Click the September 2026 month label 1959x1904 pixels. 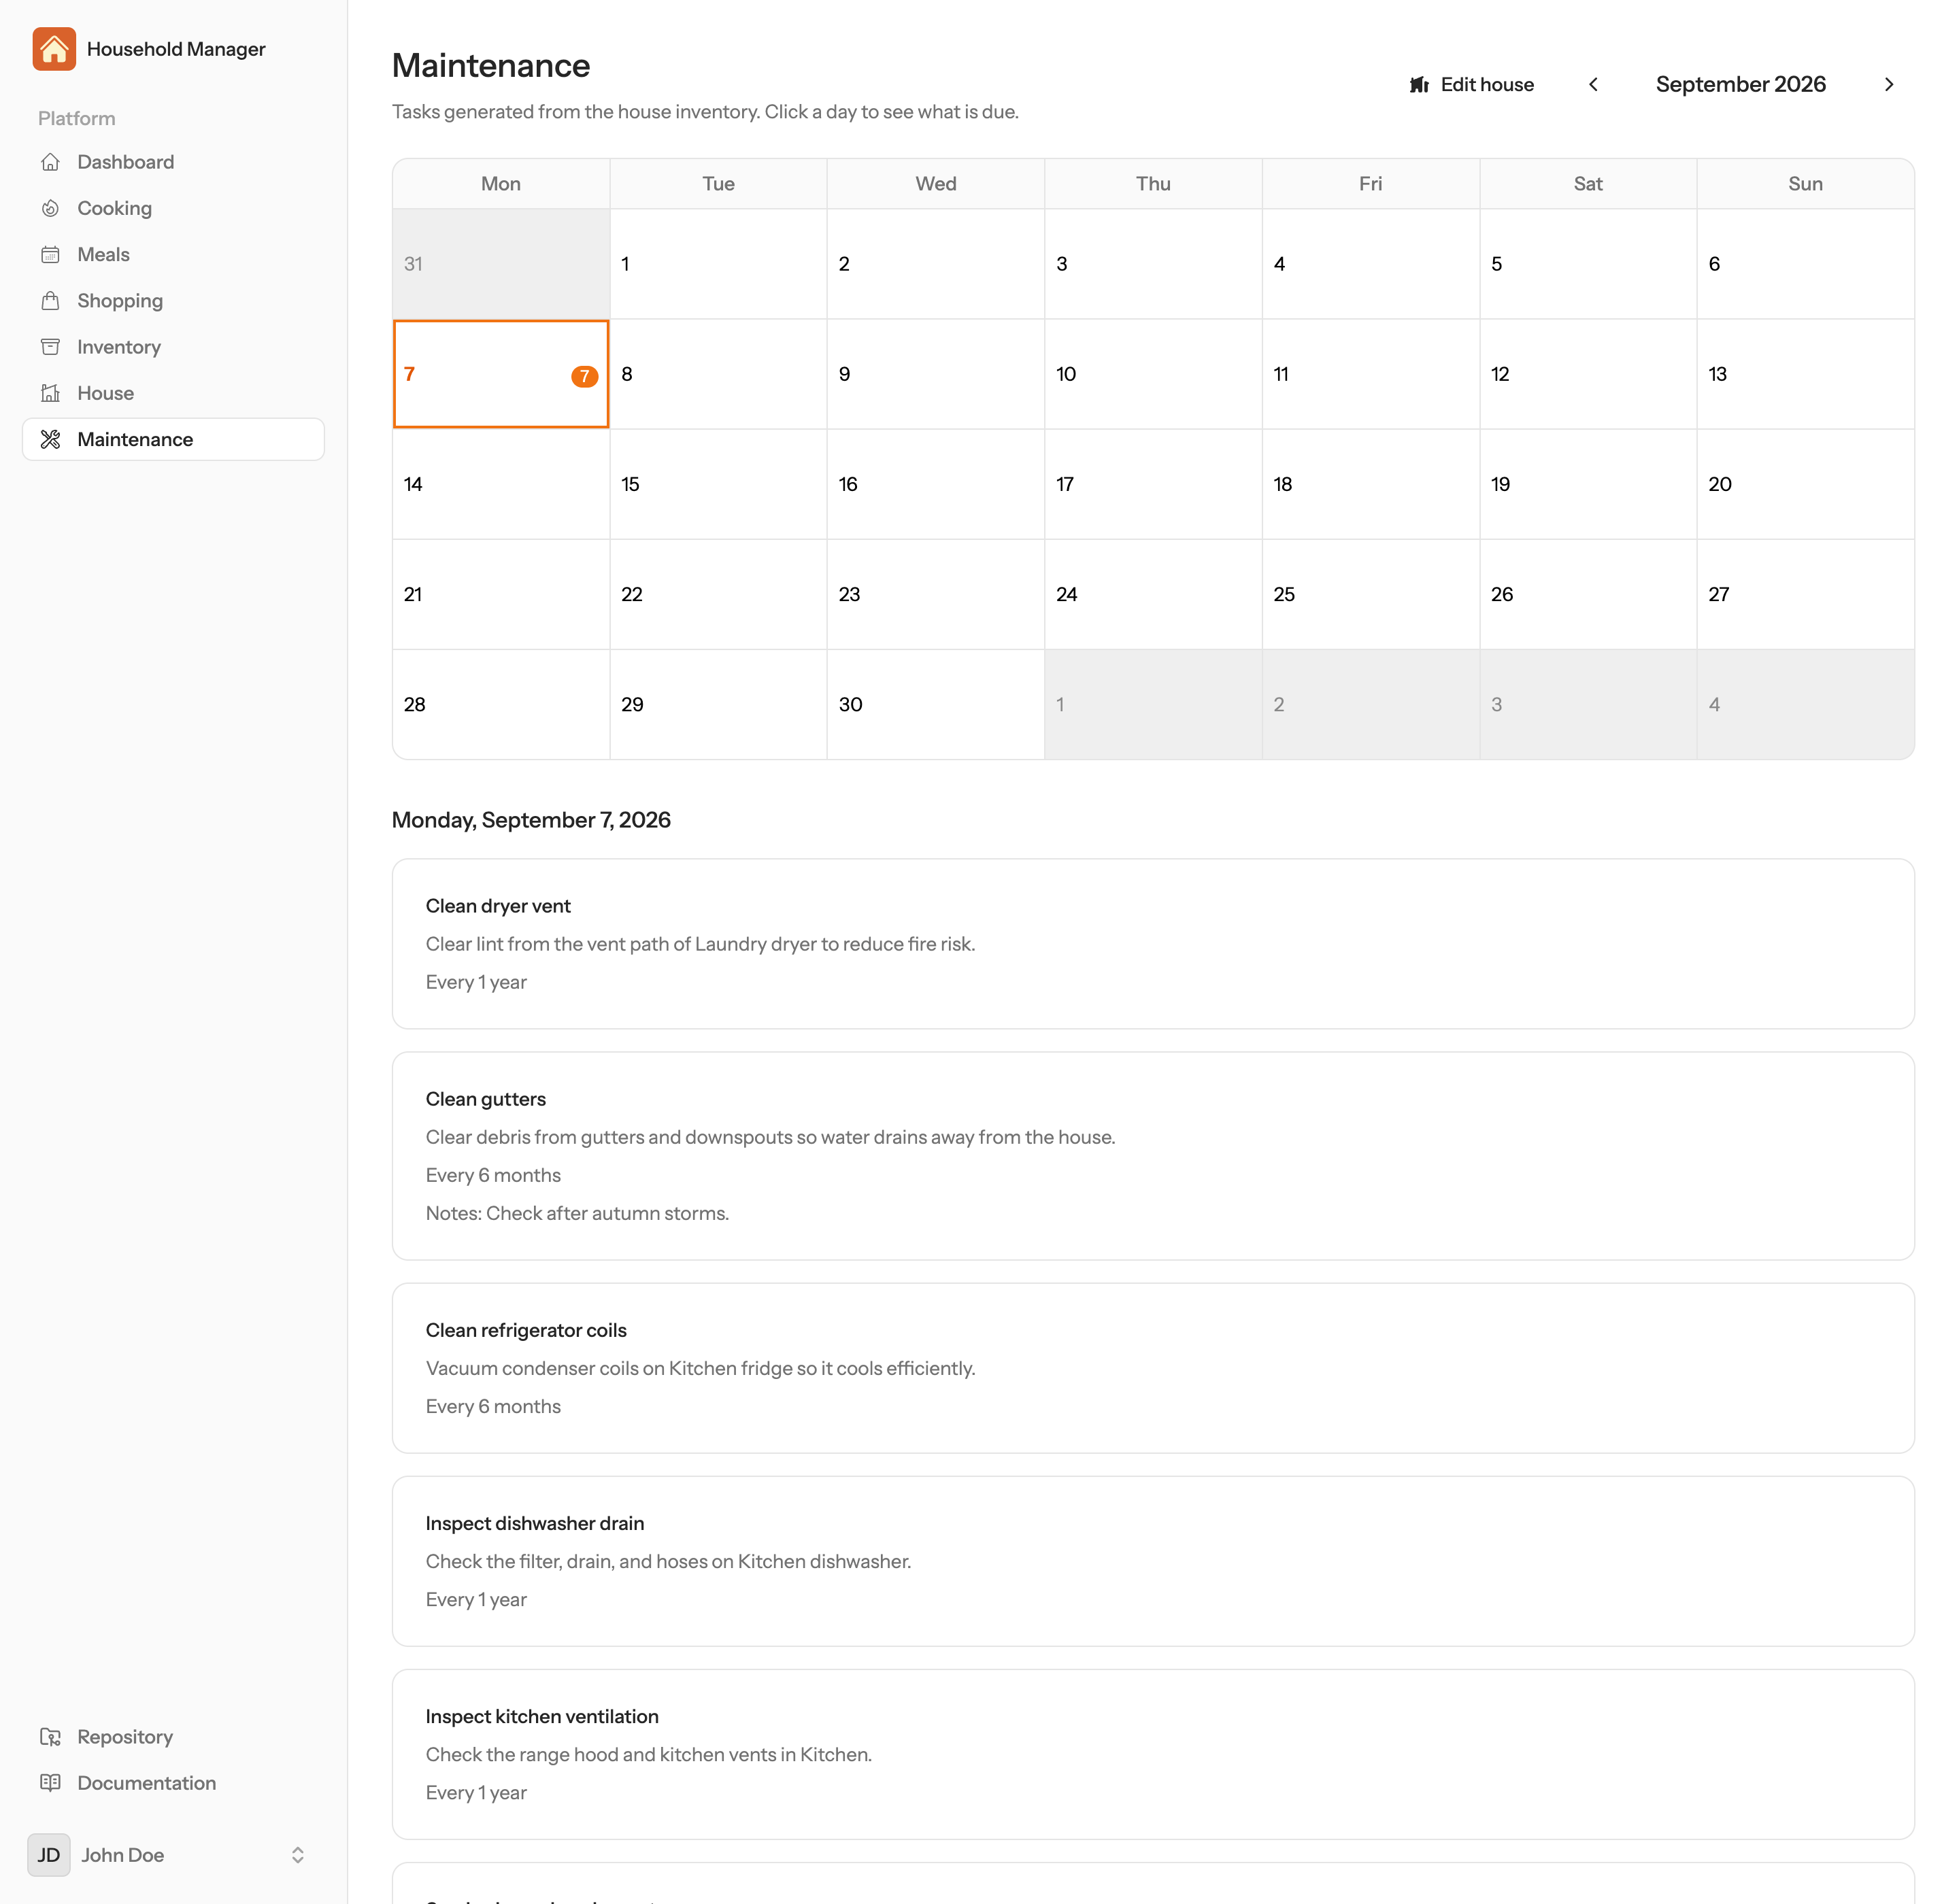tap(1741, 84)
